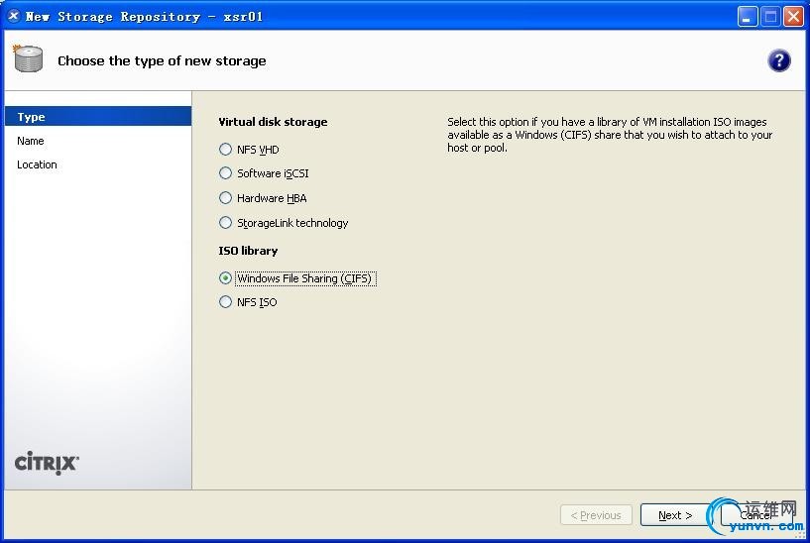Click the ISO library heading
This screenshot has height=543, width=810.
click(x=248, y=251)
